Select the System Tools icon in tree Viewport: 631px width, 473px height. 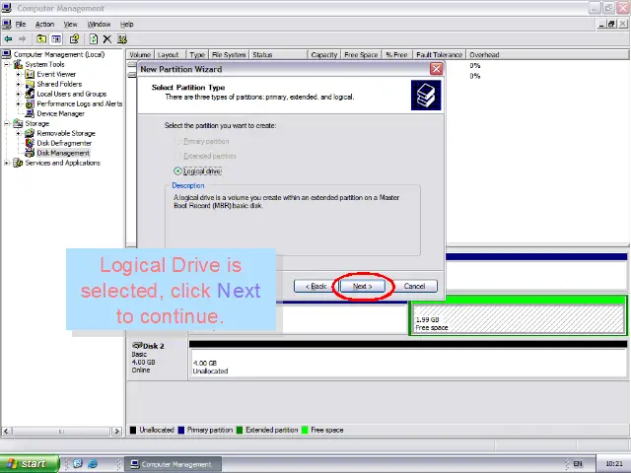coord(18,64)
